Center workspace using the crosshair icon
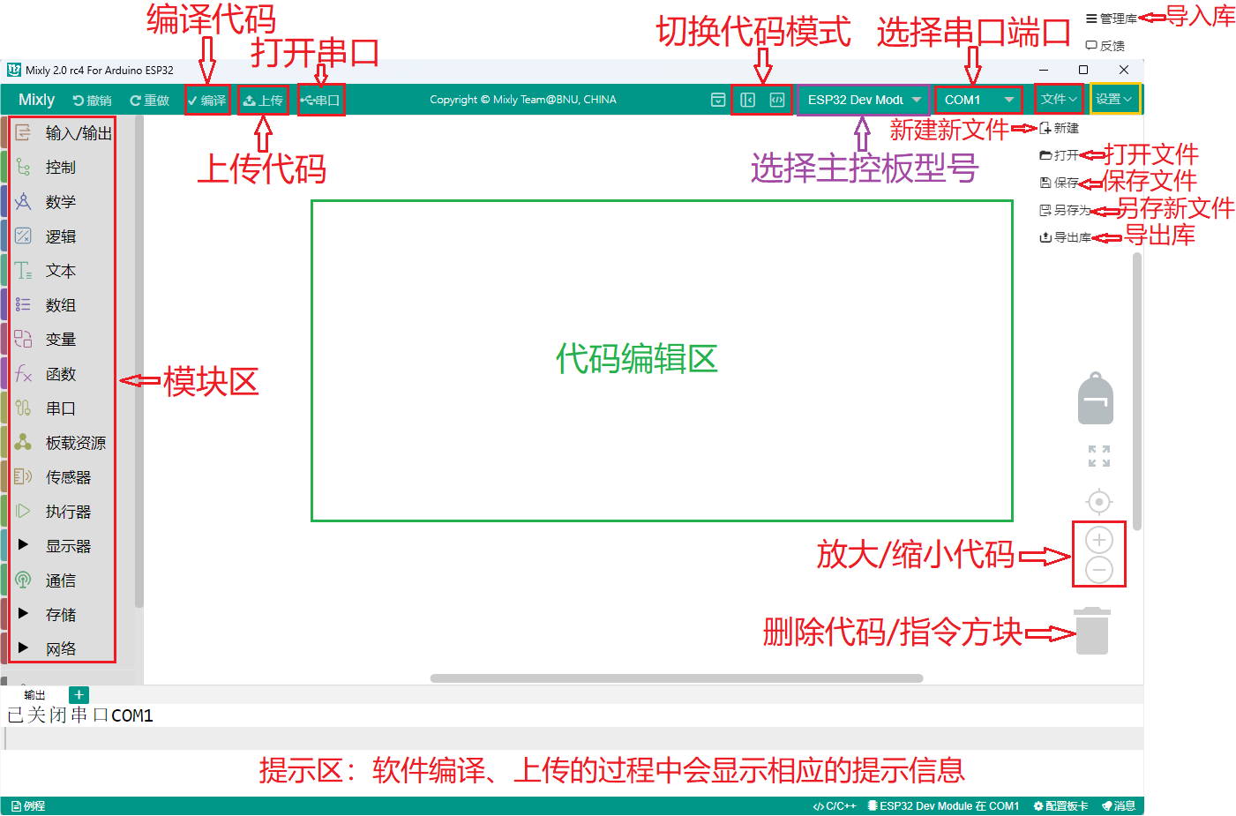Screen dimensions: 1236x816 [1098, 502]
